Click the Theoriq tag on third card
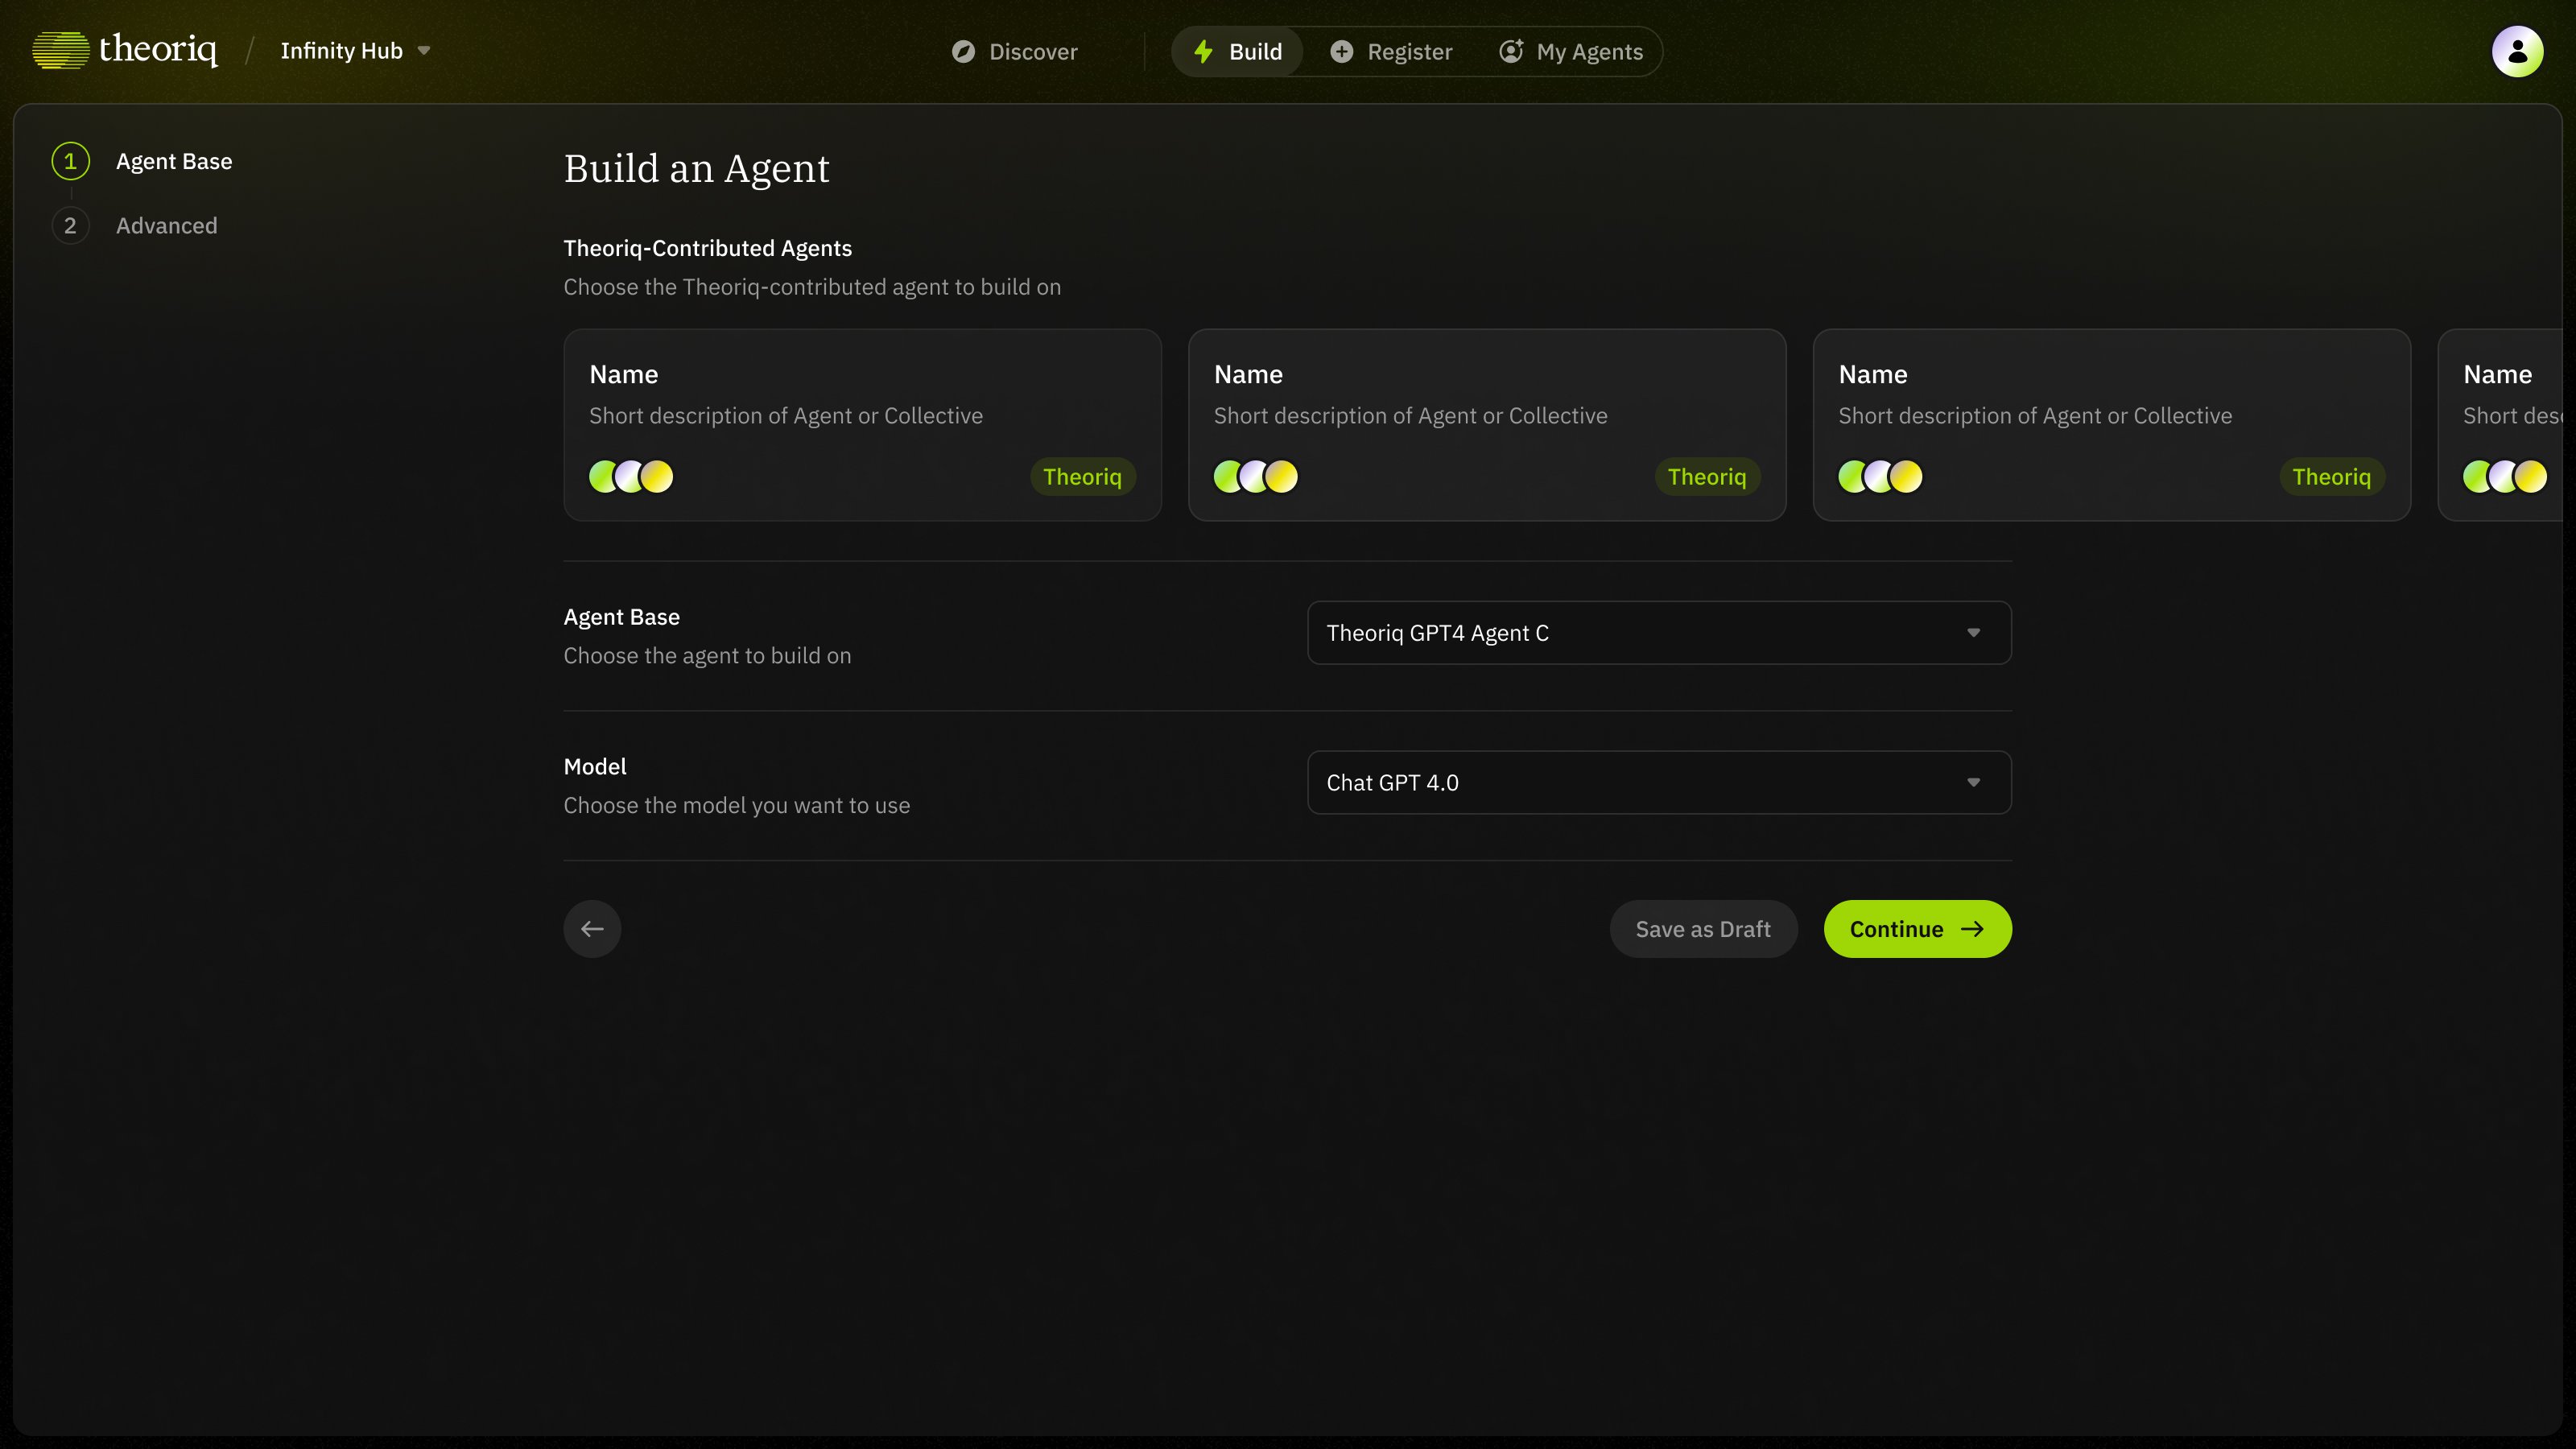This screenshot has height=1449, width=2576. (2331, 477)
